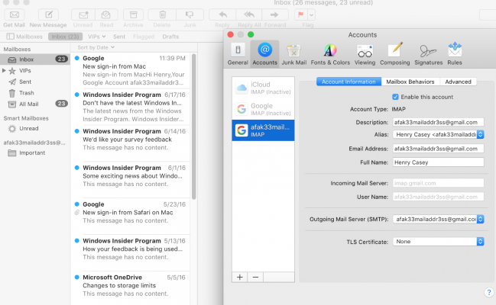Click the Incoming Mail Server field

pos(439,183)
